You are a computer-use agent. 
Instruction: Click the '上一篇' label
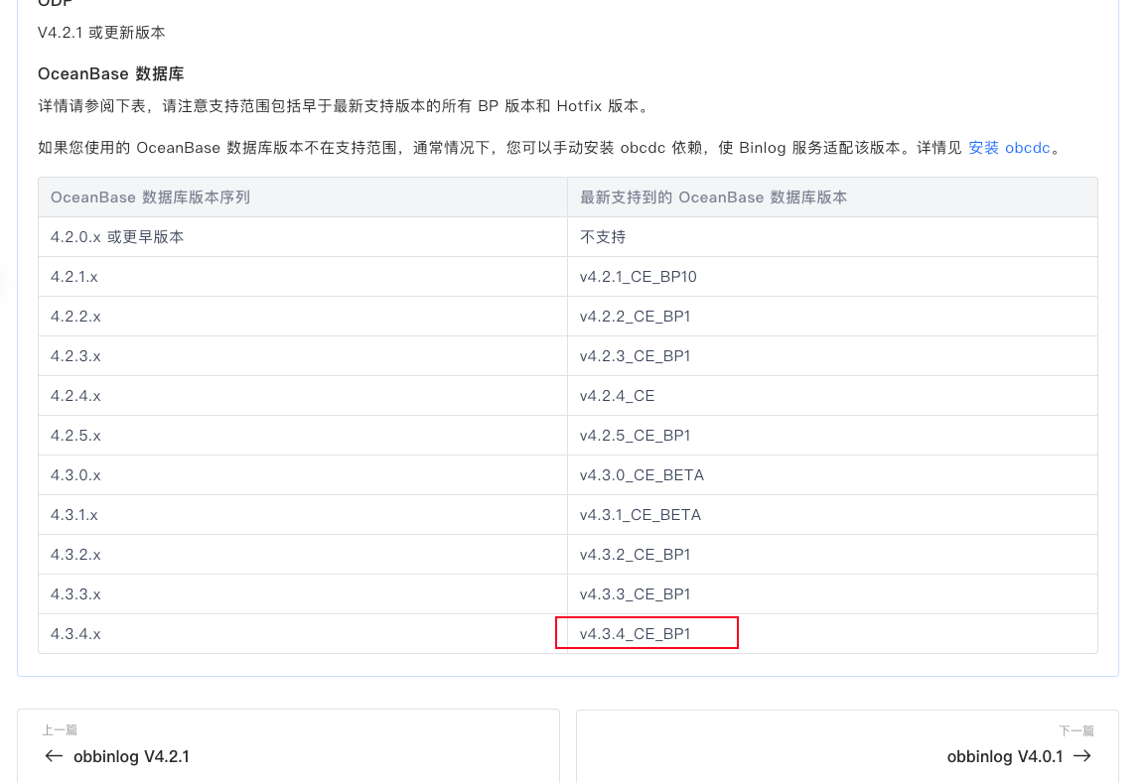click(x=60, y=729)
